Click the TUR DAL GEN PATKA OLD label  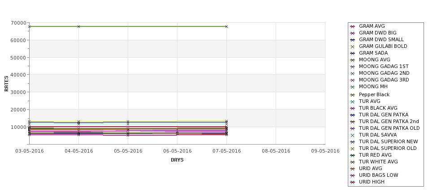coord(389,128)
